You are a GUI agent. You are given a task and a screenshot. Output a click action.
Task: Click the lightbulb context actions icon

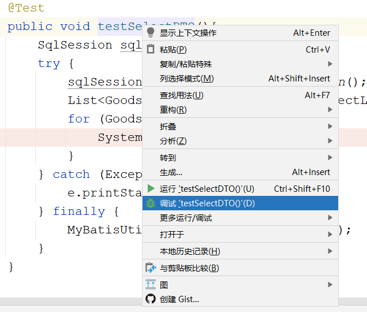click(x=151, y=33)
